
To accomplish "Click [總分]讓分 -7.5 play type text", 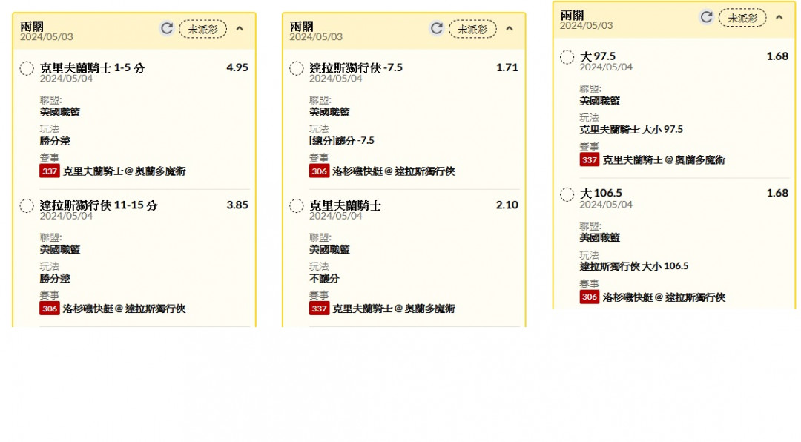I will pyautogui.click(x=342, y=140).
